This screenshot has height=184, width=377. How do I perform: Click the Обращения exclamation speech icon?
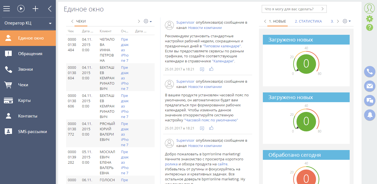pos(8,54)
